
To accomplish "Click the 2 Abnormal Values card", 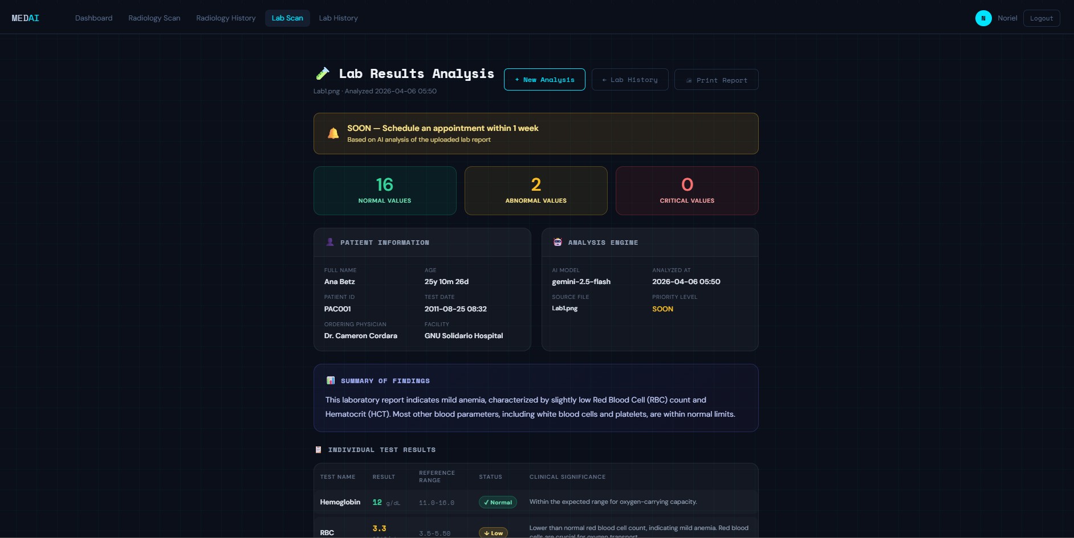I will tap(536, 191).
